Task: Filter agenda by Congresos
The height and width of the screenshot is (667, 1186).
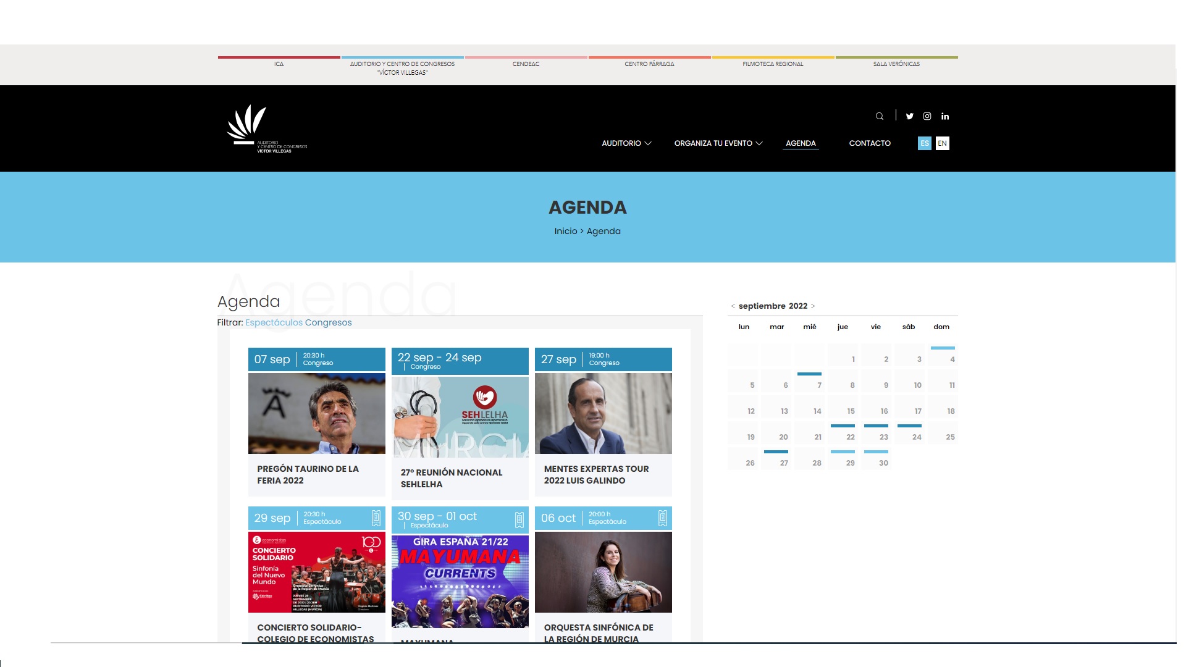Action: pyautogui.click(x=328, y=322)
